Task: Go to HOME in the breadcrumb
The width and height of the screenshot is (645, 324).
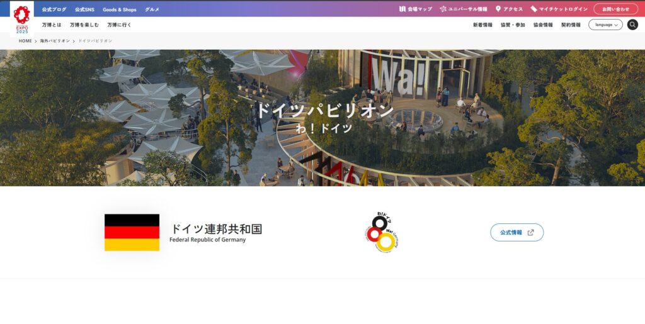Action: pyautogui.click(x=25, y=41)
